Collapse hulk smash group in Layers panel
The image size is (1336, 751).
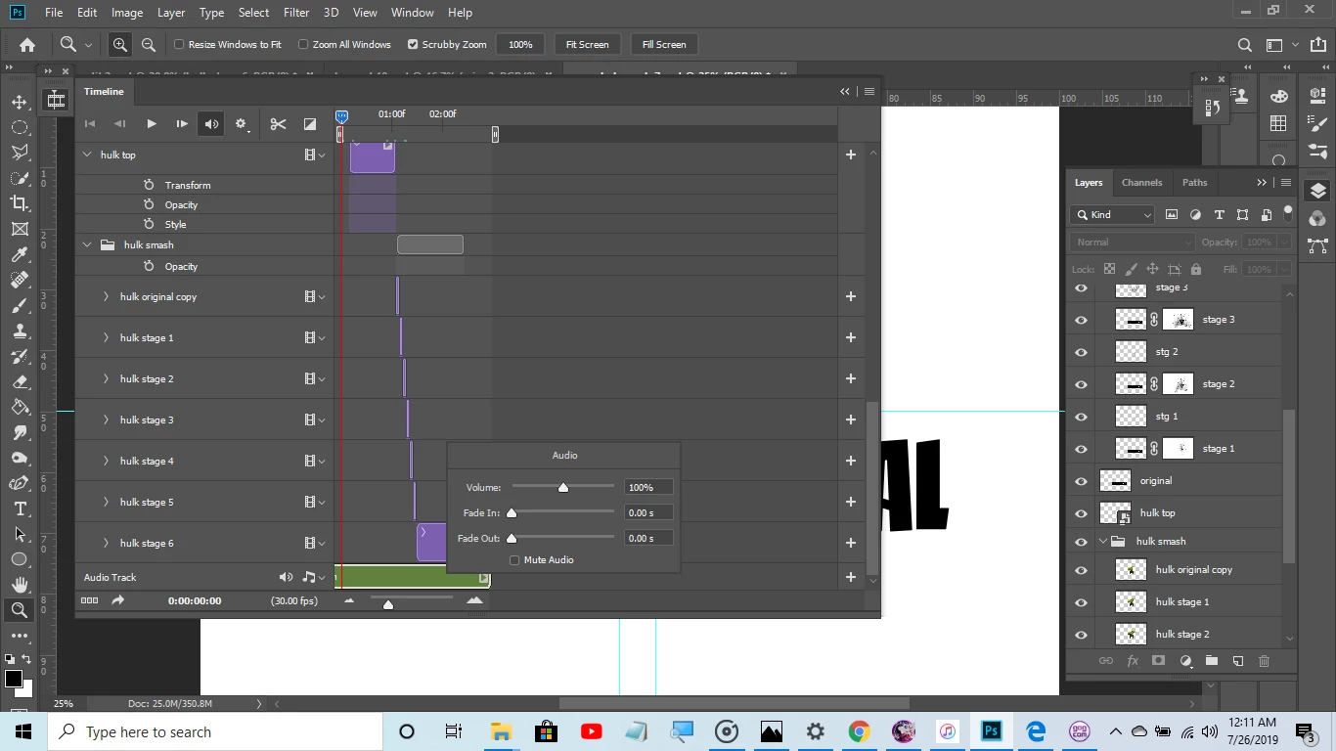[x=1104, y=541]
